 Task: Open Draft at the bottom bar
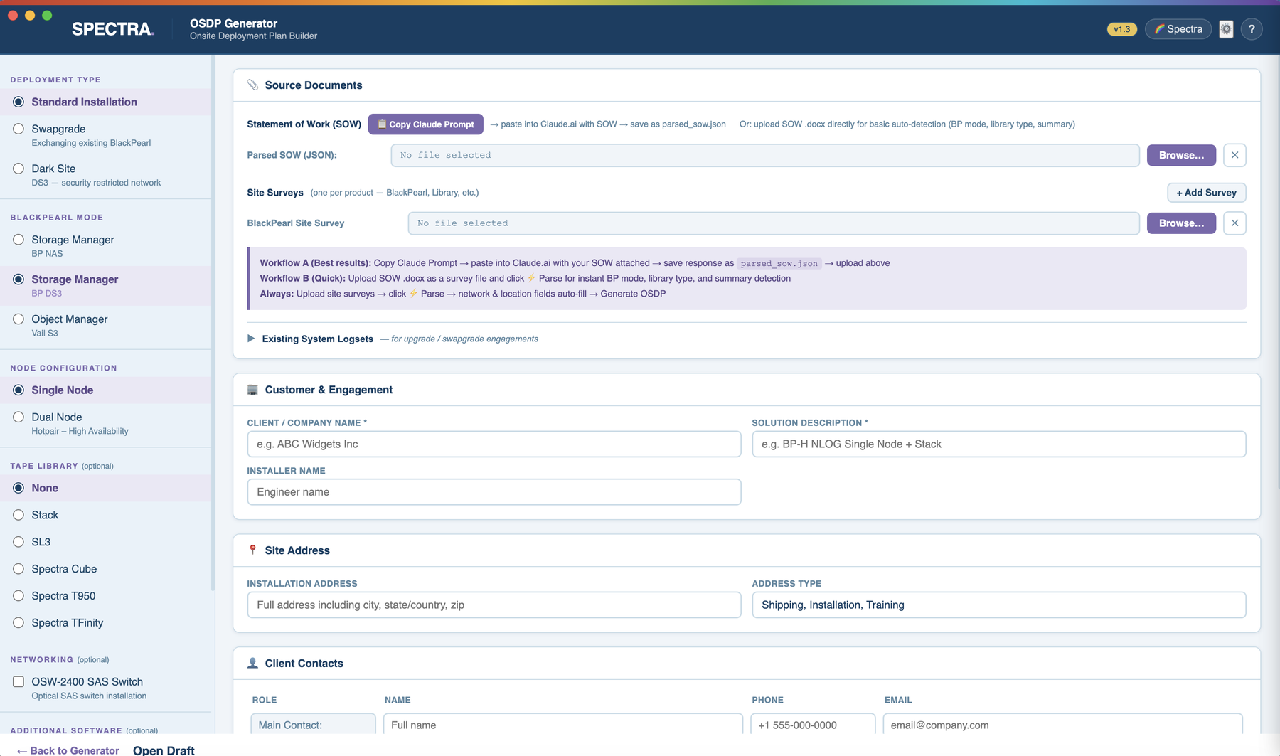164,750
